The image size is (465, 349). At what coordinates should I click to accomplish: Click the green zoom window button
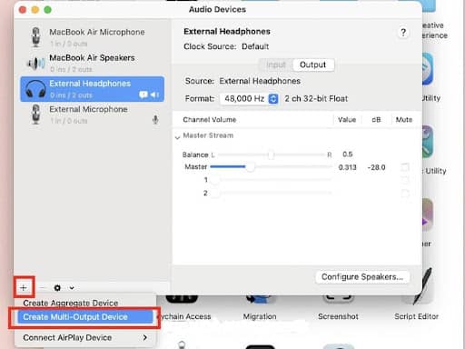[x=47, y=10]
